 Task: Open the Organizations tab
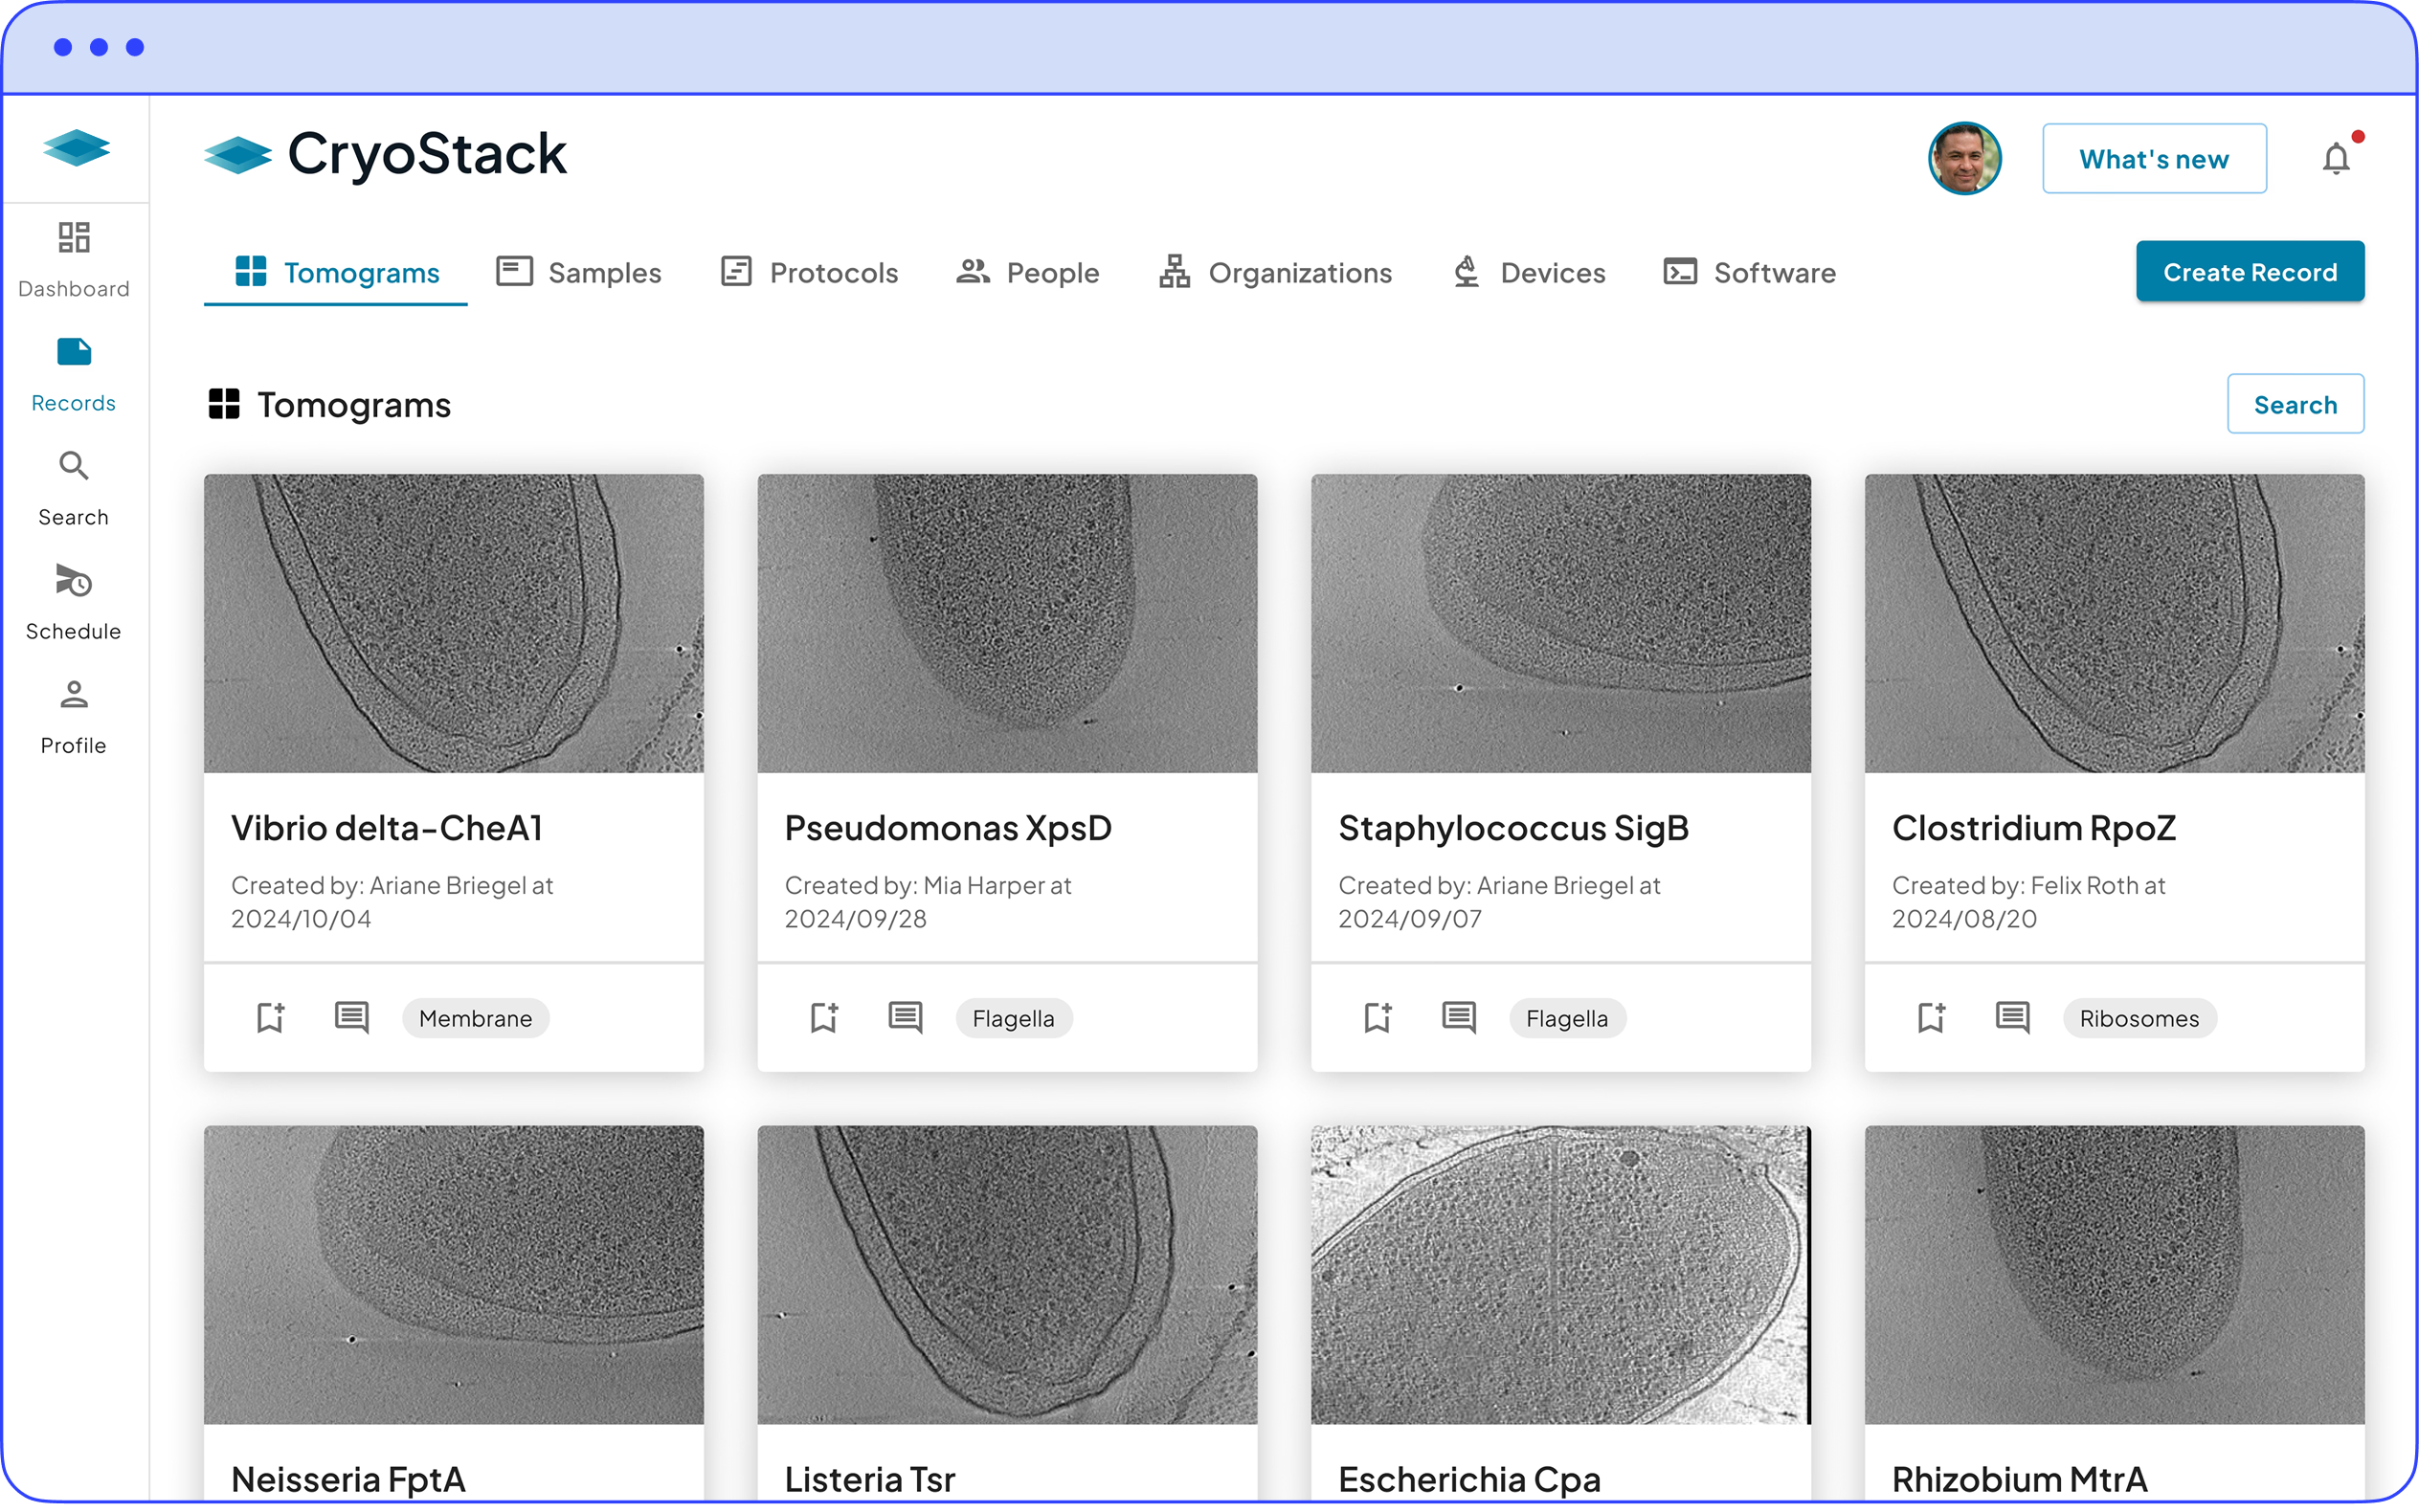click(1275, 272)
